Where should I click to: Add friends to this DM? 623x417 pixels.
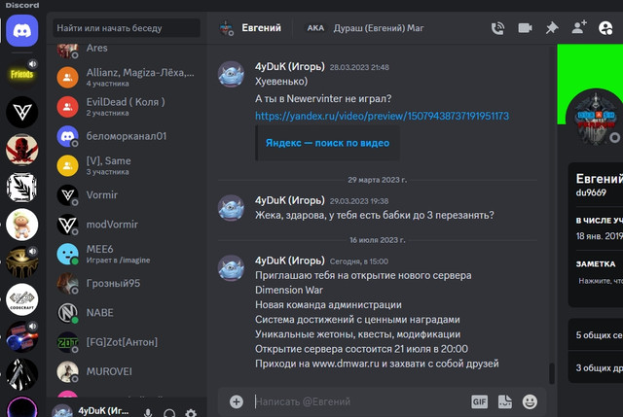(x=579, y=28)
